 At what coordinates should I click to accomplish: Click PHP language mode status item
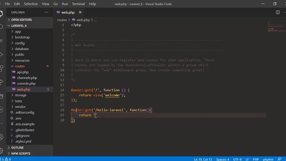[256, 159]
